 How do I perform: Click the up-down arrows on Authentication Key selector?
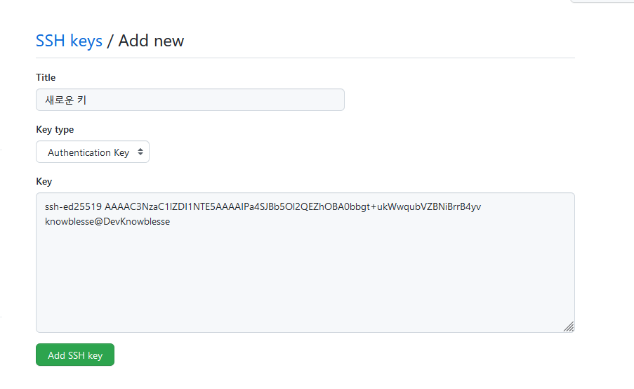(140, 152)
